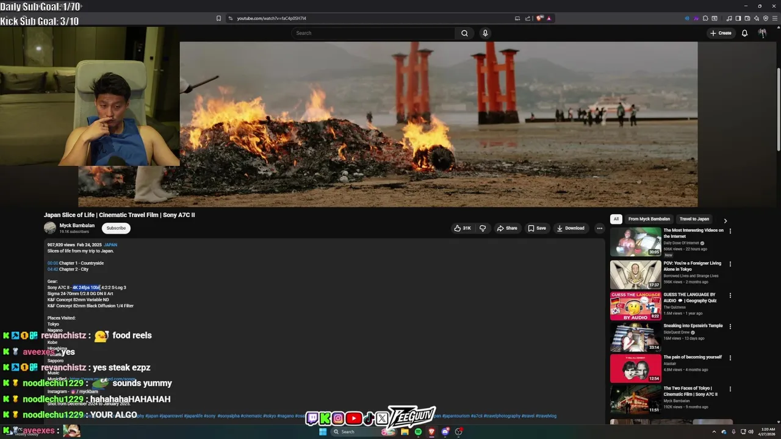This screenshot has height=439, width=781.
Task: Select From Myck Bambalan chip
Action: click(649, 219)
